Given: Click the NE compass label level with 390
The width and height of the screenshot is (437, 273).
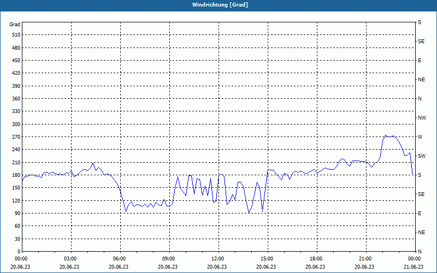Looking at the screenshot, I should coord(421,80).
